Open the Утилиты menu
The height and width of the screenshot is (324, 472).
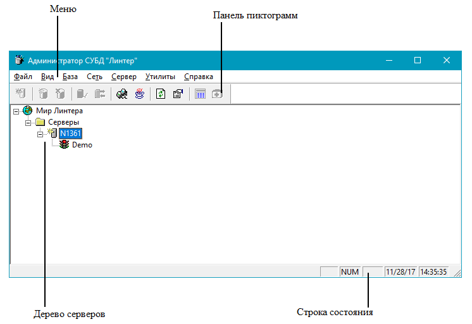(x=160, y=77)
